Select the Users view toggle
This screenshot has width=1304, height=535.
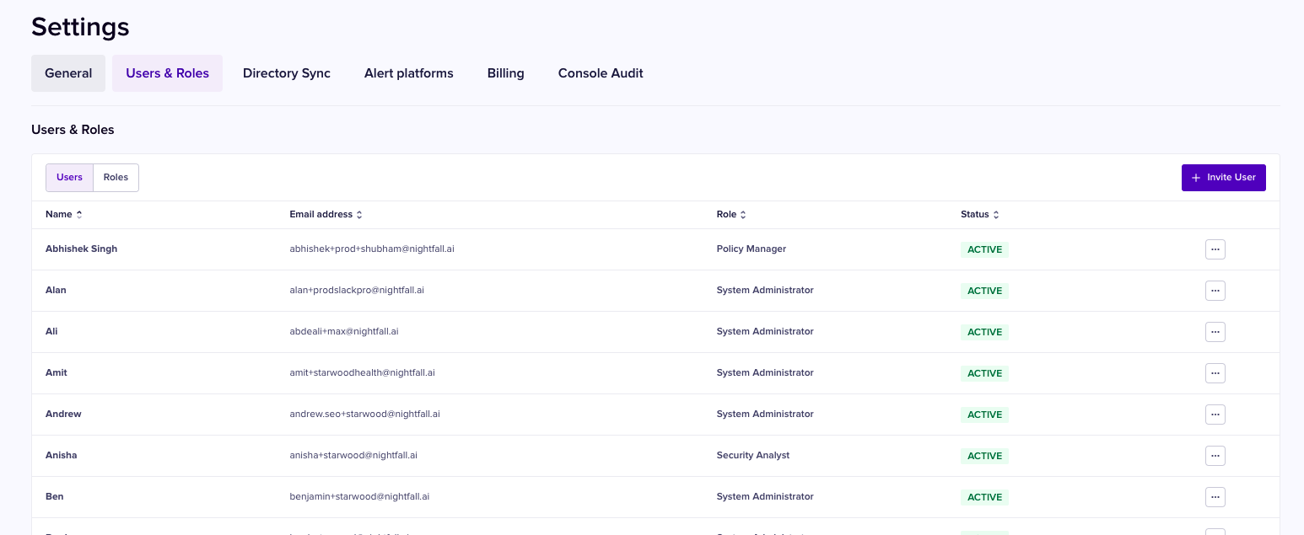(69, 178)
